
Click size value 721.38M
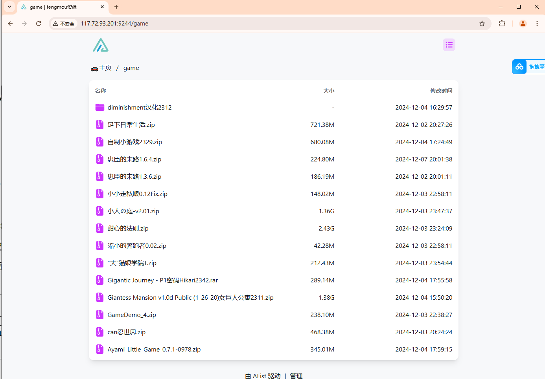click(x=322, y=125)
